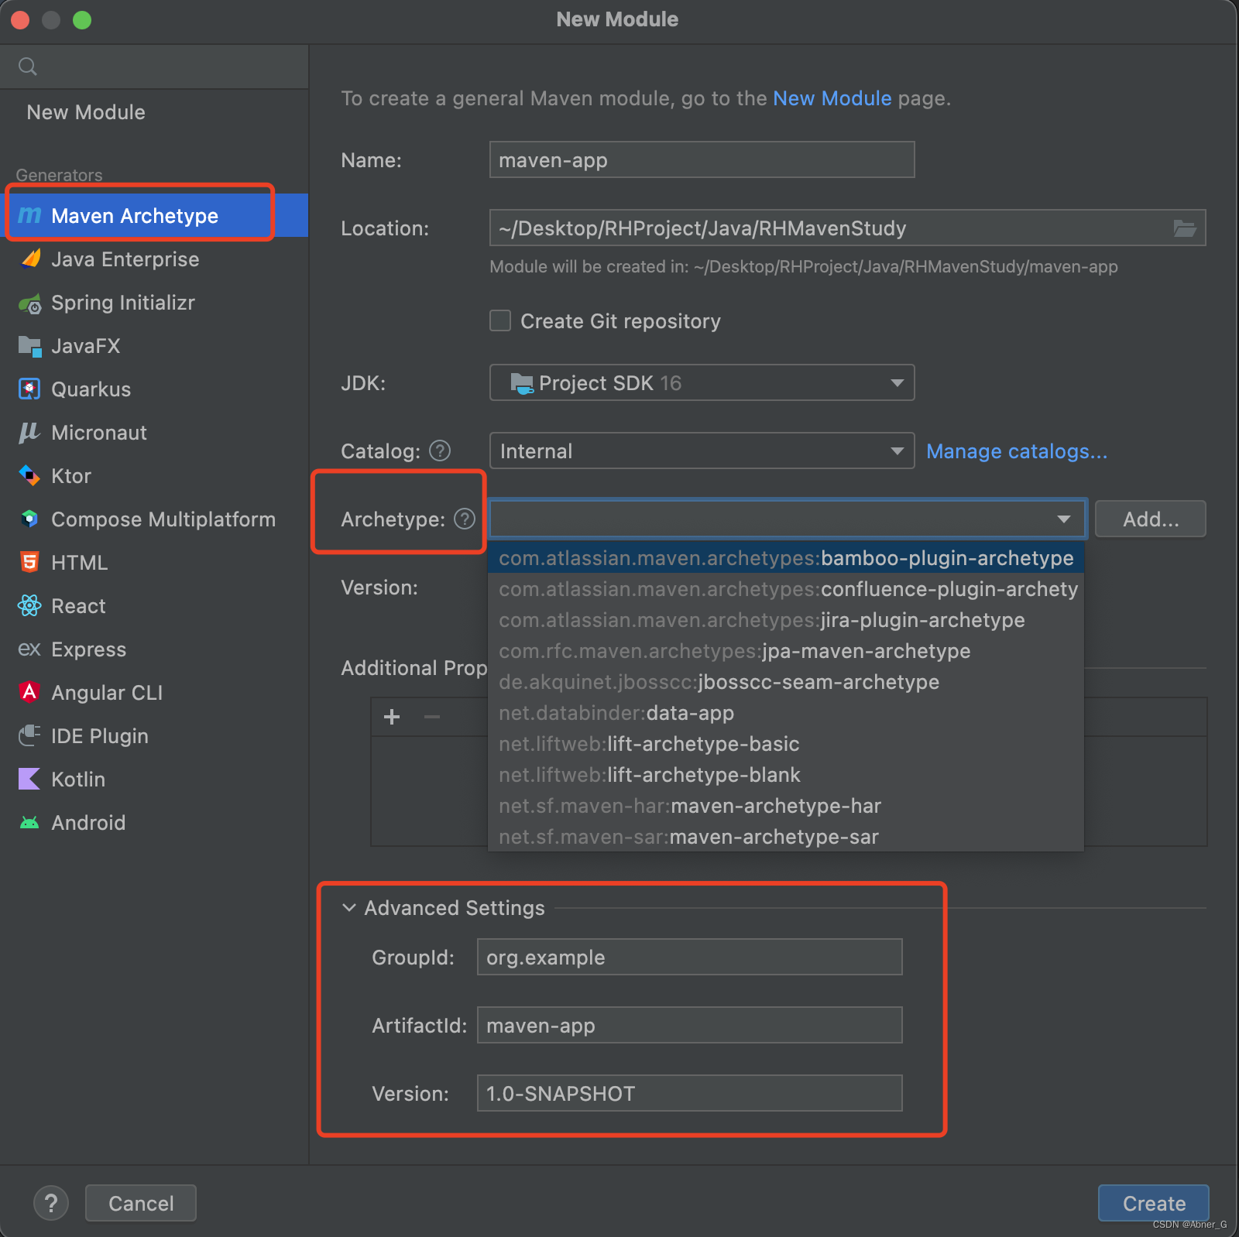Pick net.databinder data-app option
This screenshot has width=1239, height=1237.
coord(785,713)
